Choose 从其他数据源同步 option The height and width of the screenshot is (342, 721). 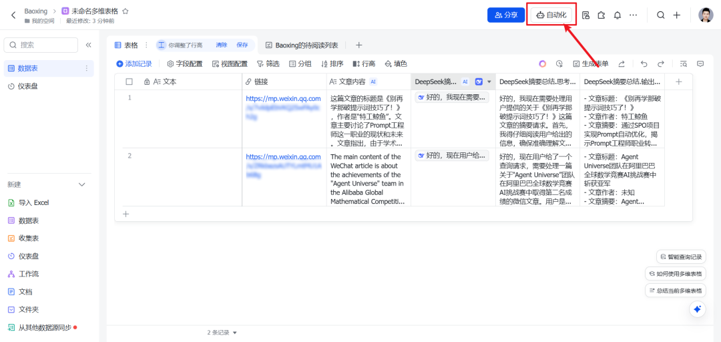(x=42, y=328)
